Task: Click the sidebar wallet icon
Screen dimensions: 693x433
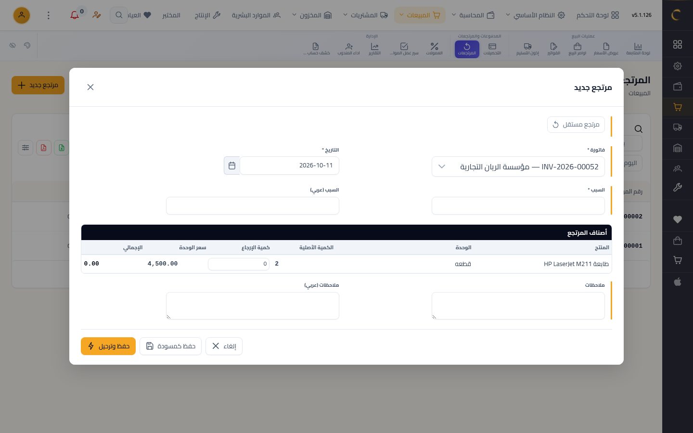Action: pyautogui.click(x=678, y=87)
